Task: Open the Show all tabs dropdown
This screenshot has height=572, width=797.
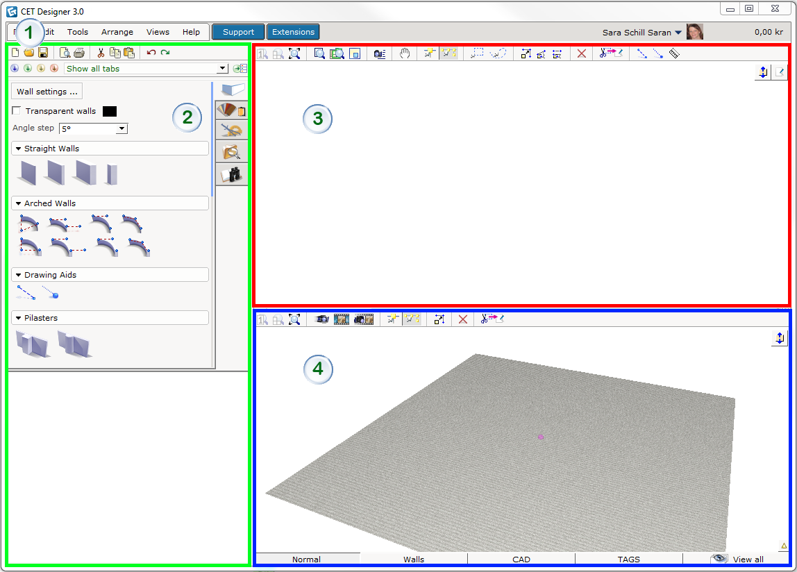Action: click(222, 68)
